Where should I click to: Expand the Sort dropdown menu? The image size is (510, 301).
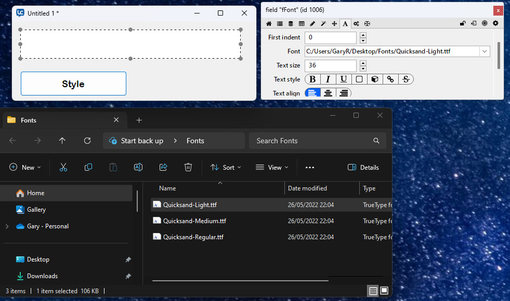[x=226, y=167]
